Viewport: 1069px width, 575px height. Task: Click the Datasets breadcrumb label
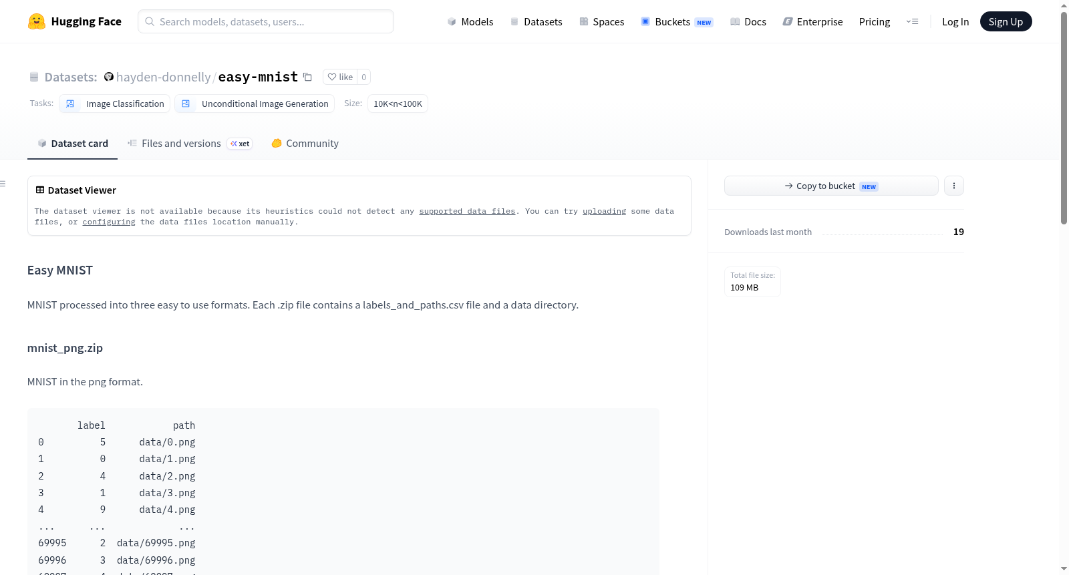pos(71,77)
